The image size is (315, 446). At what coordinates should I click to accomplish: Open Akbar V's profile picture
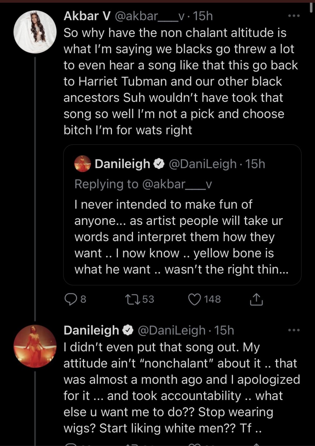(x=35, y=32)
